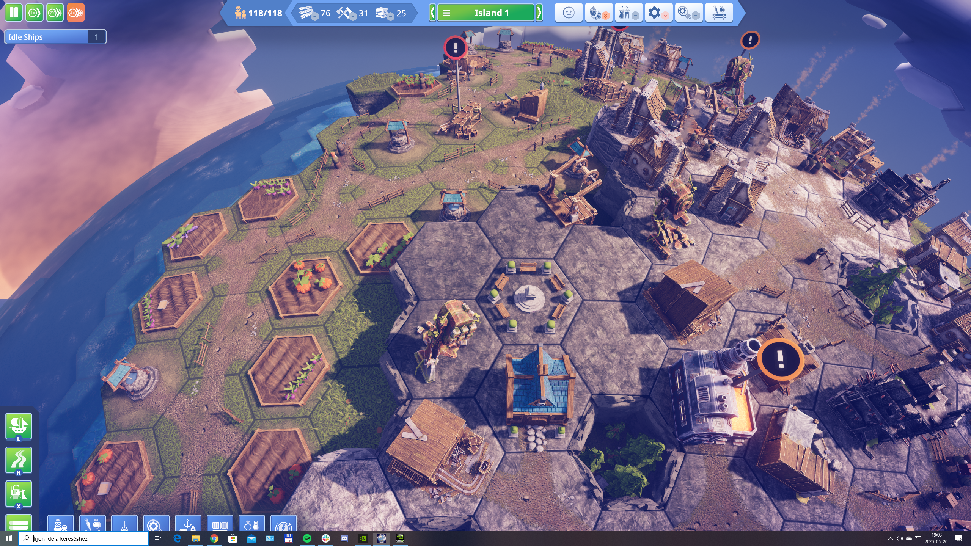
Task: Open the gear production build category
Action: click(x=156, y=524)
